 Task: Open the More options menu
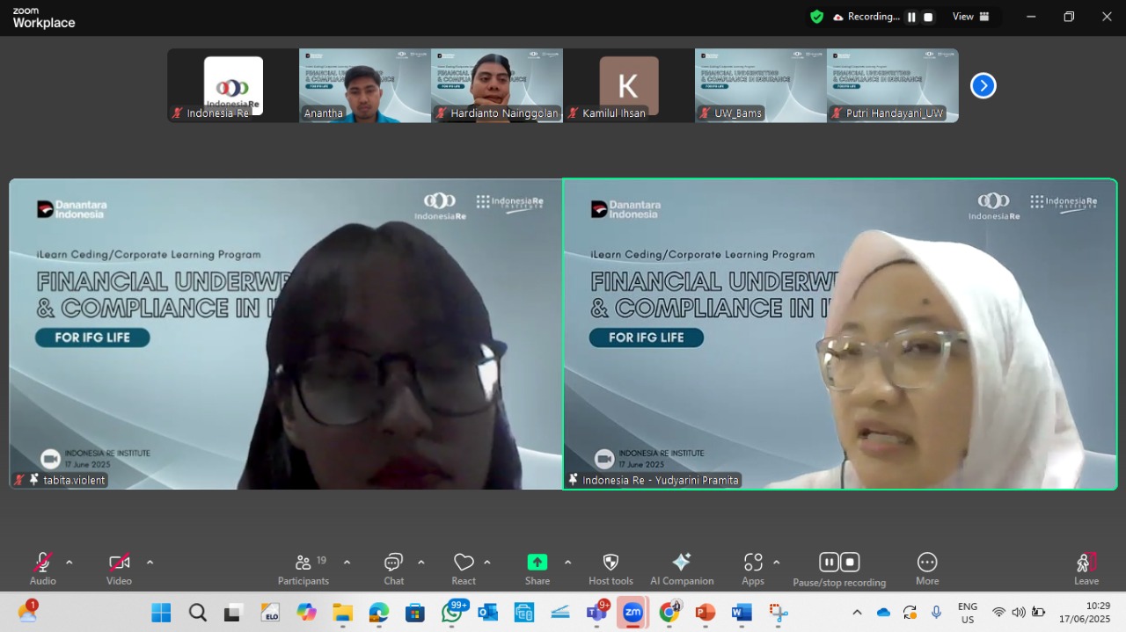point(927,569)
